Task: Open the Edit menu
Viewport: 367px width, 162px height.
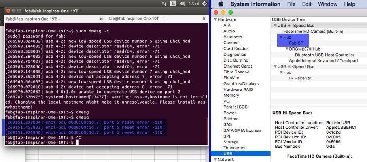Action: point(306,4)
